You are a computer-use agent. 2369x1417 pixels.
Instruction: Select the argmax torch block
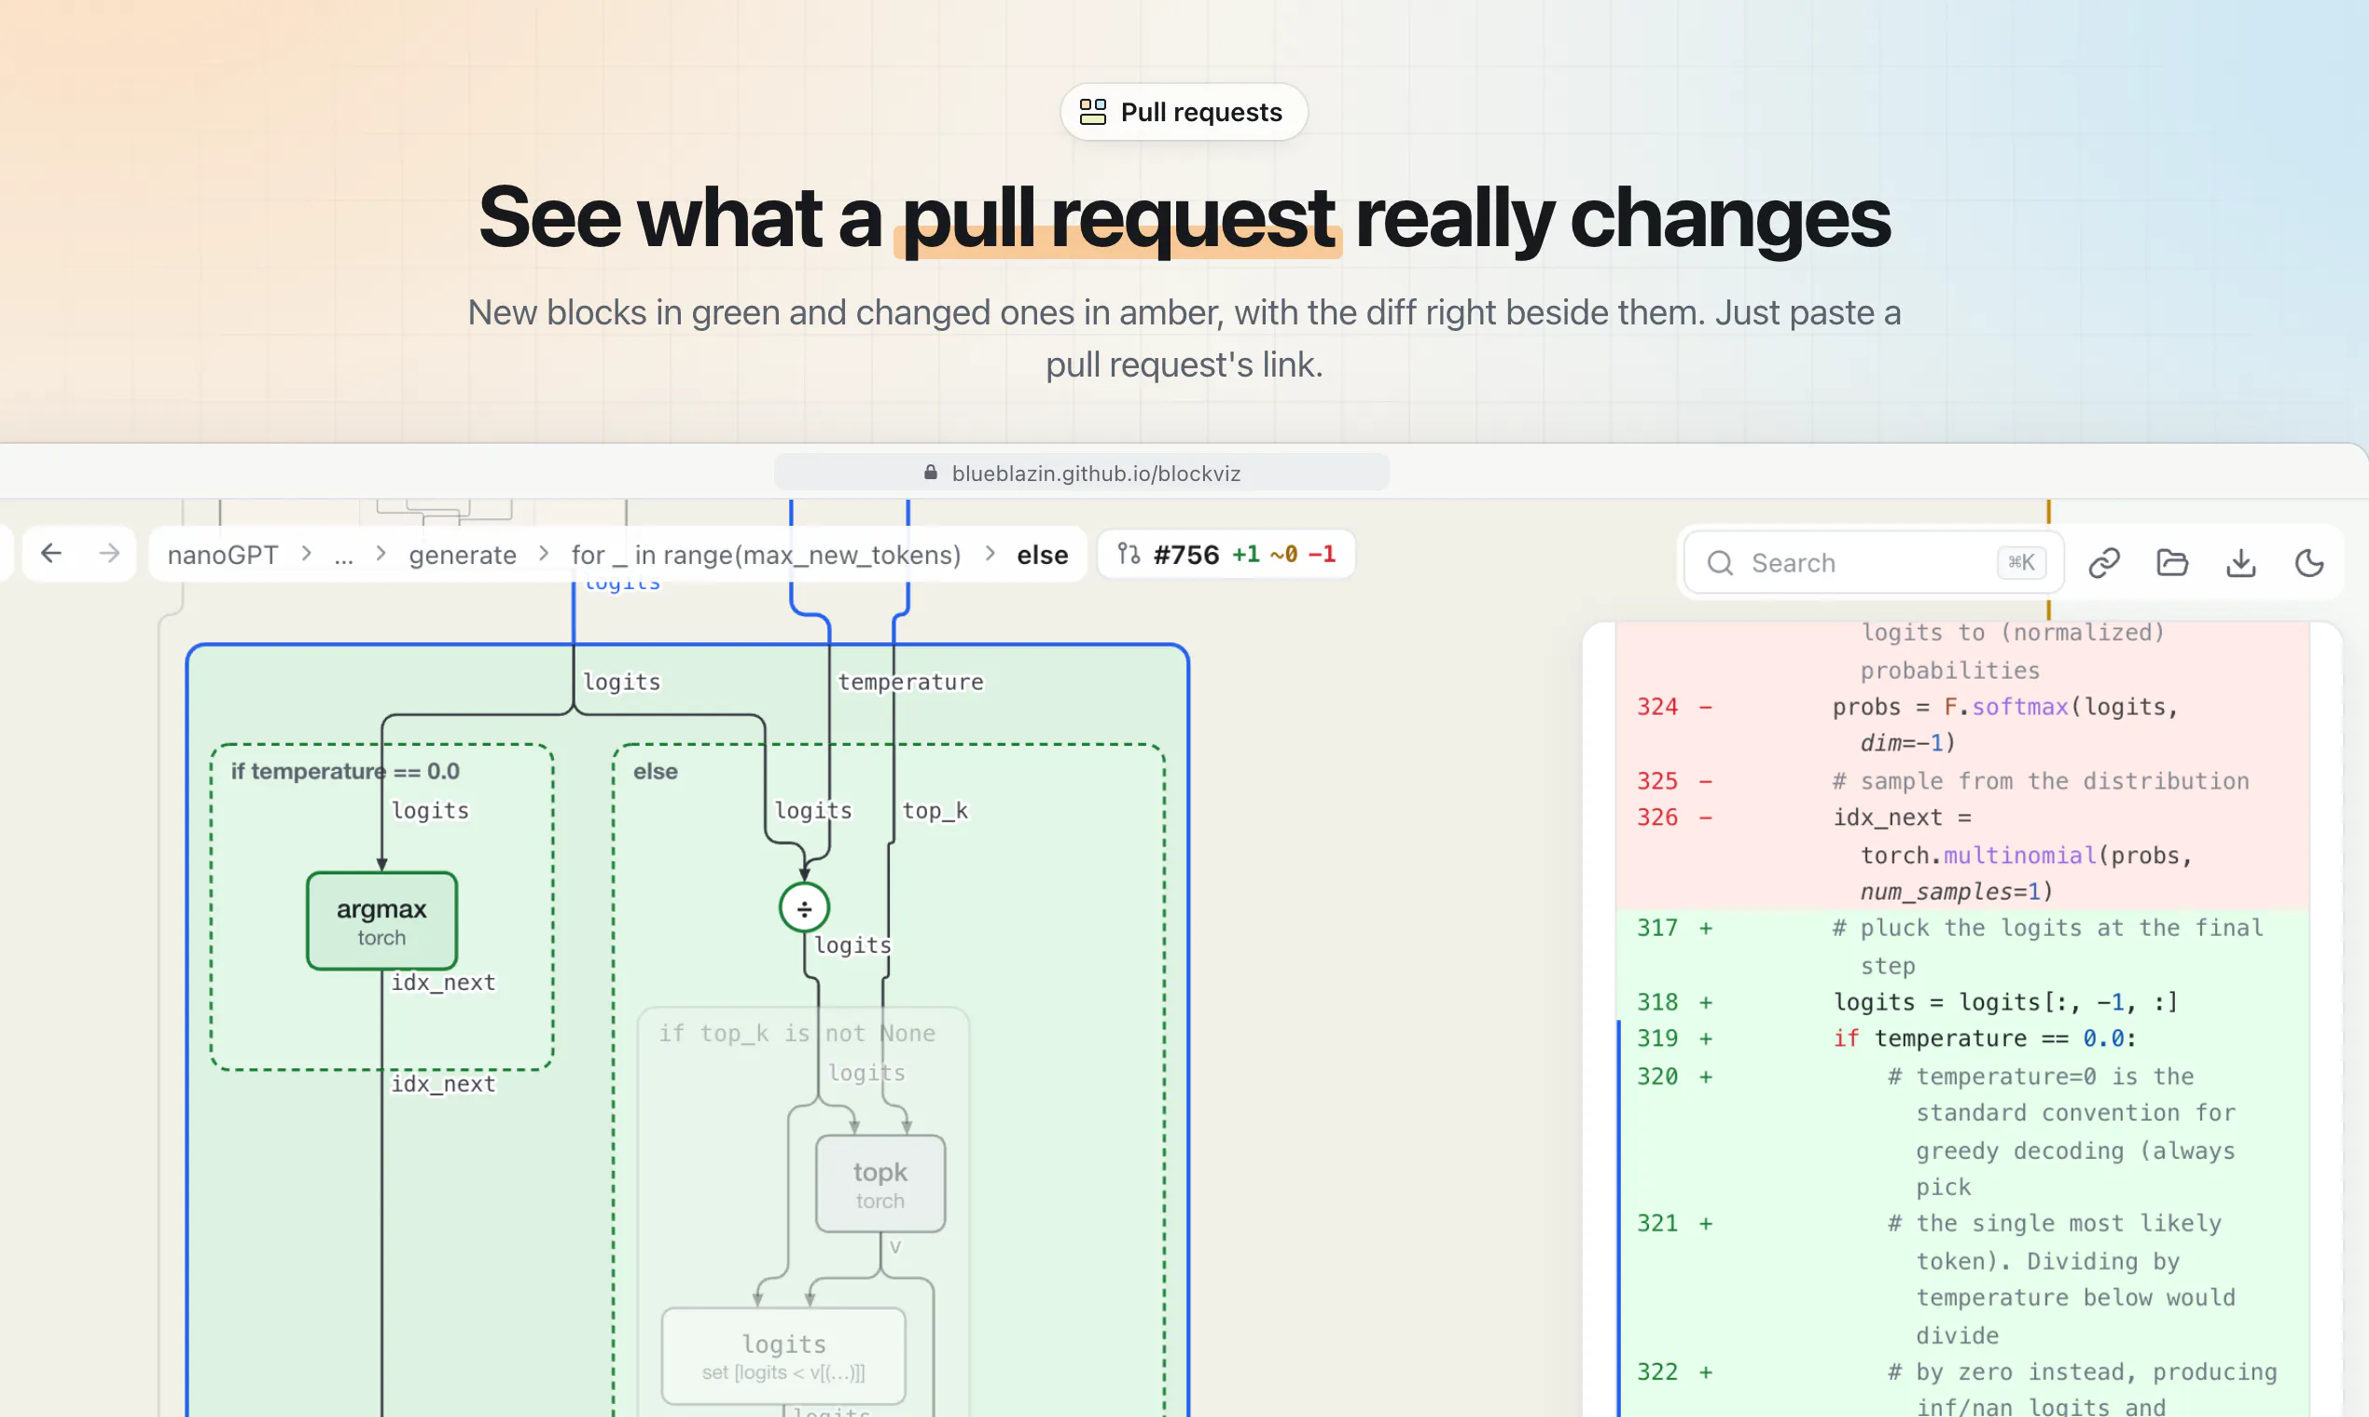pos(381,921)
